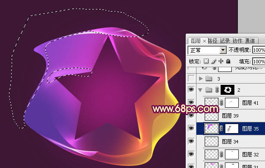Click the lock transparent pixels icon
The image size is (265, 168).
click(206, 61)
